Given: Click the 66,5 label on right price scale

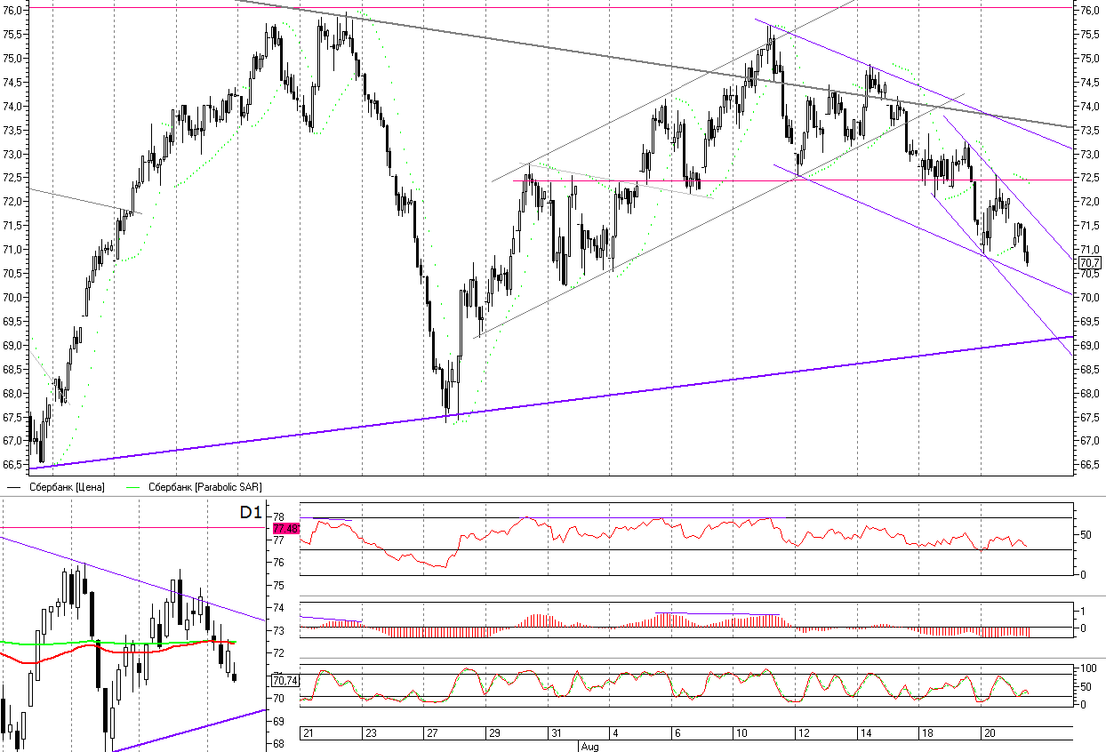Looking at the screenshot, I should [1089, 465].
